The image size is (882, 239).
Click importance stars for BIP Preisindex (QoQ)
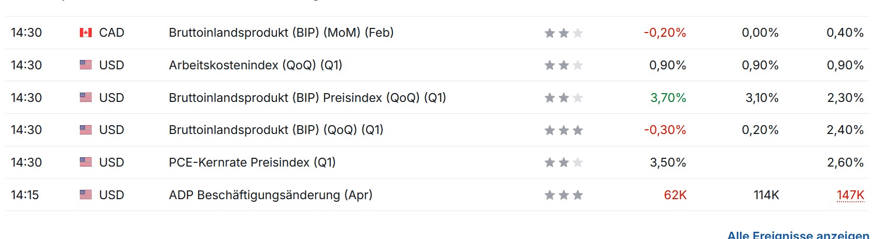(x=564, y=98)
